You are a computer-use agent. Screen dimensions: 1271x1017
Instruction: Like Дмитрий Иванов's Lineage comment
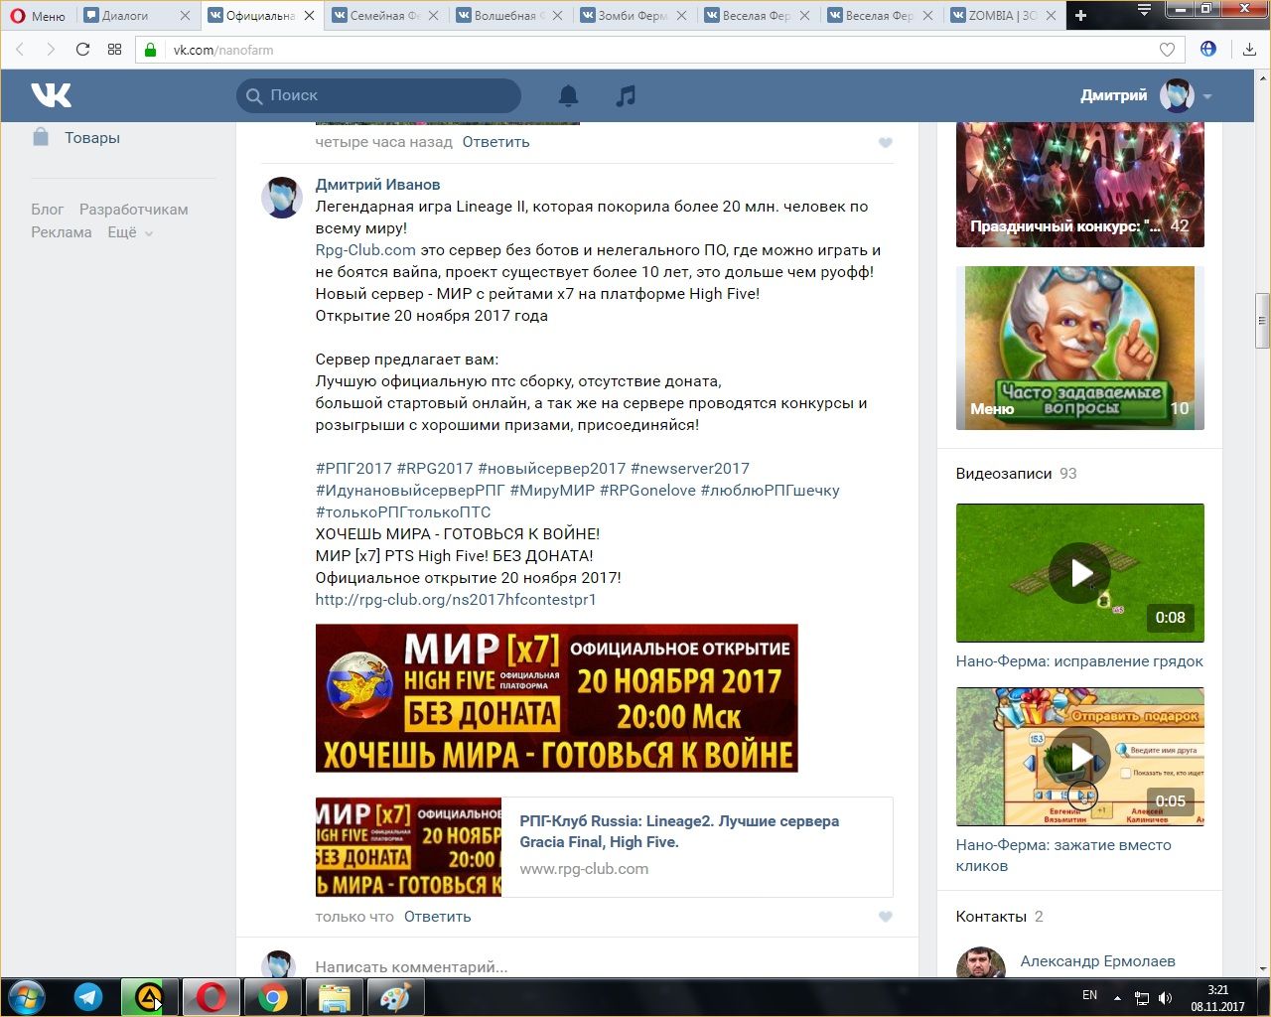click(x=886, y=917)
